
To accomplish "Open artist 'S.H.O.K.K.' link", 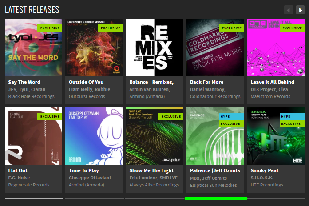I will pos(262,178).
